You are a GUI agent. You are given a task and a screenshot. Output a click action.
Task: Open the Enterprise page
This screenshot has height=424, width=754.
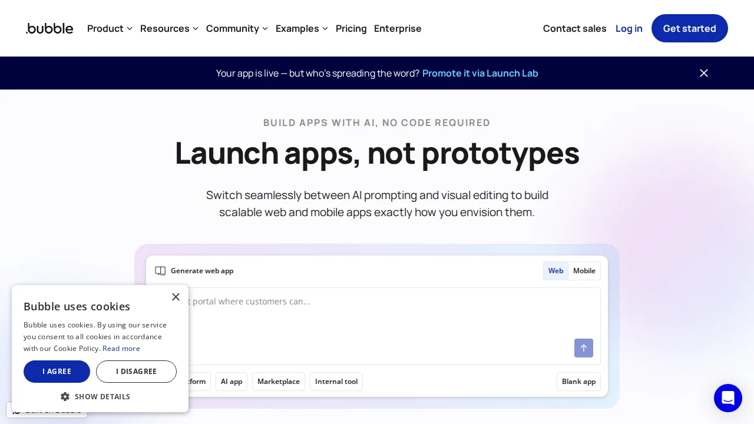point(398,28)
